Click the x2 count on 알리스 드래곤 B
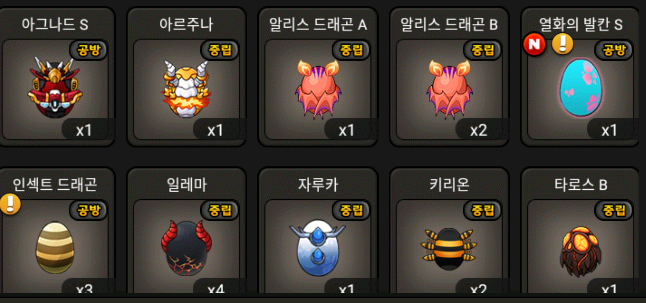 (x=479, y=130)
